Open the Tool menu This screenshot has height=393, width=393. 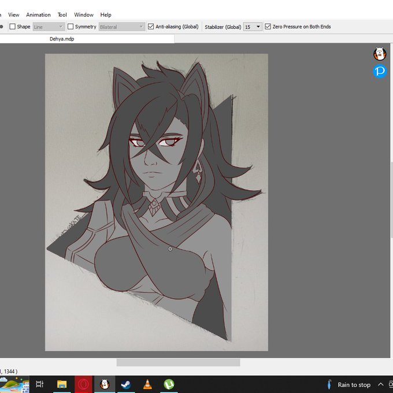click(62, 15)
